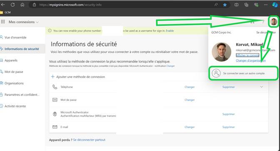Click the Microsoft Authenticator label text
This screenshot has height=151, width=280.
[x=75, y=112]
